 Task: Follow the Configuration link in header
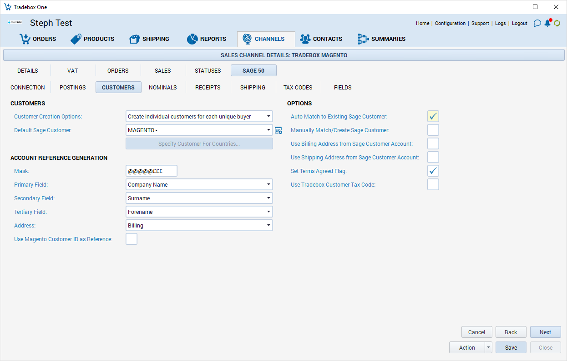[450, 23]
